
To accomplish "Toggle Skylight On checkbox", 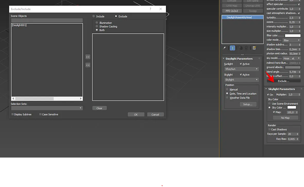I will (268, 95).
